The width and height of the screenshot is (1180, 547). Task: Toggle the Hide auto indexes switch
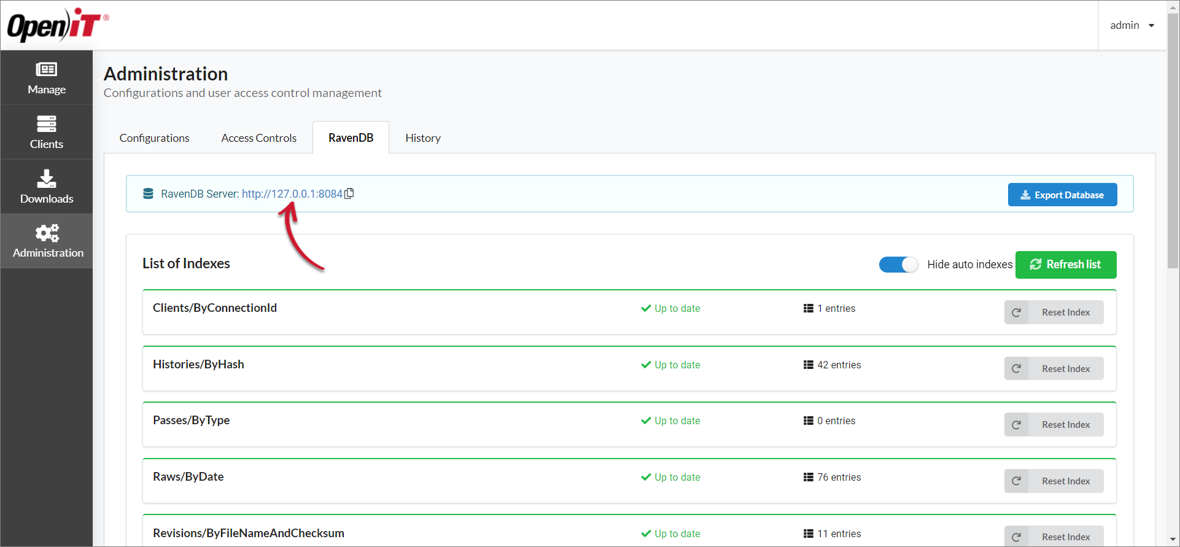(x=898, y=265)
